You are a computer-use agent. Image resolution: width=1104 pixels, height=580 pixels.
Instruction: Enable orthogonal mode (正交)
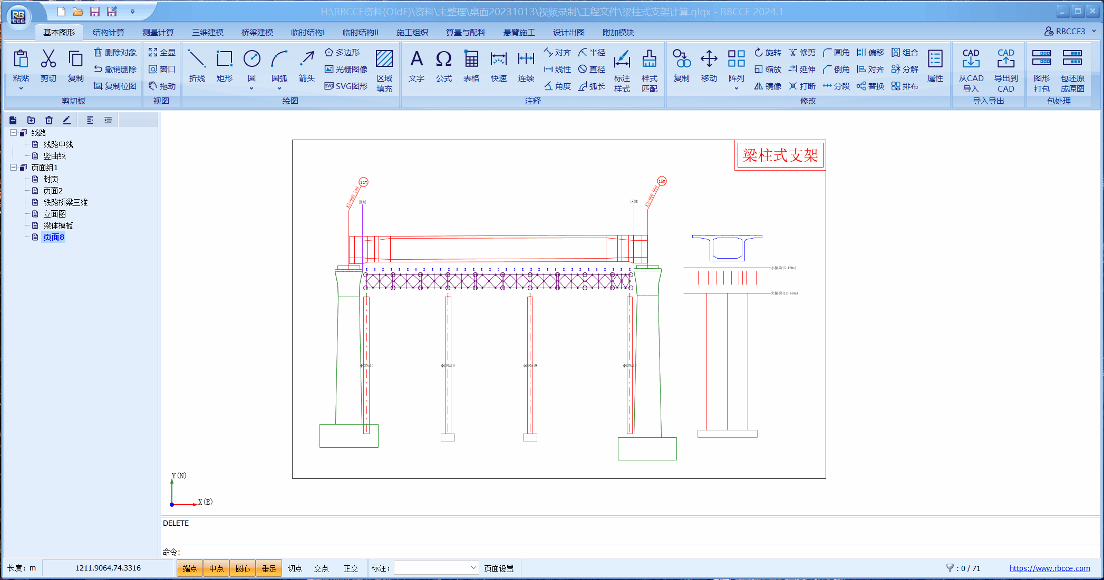351,568
